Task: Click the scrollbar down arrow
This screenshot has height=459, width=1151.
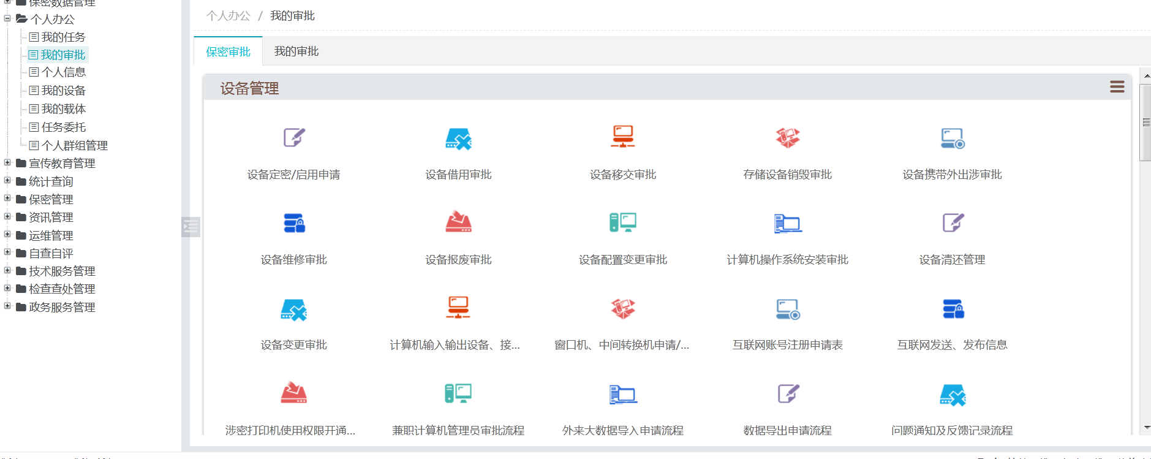Action: click(x=1146, y=428)
